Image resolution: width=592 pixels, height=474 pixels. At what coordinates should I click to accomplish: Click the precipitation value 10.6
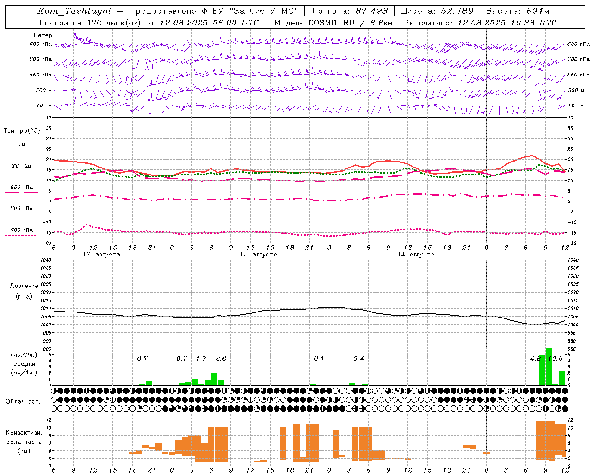point(556,358)
